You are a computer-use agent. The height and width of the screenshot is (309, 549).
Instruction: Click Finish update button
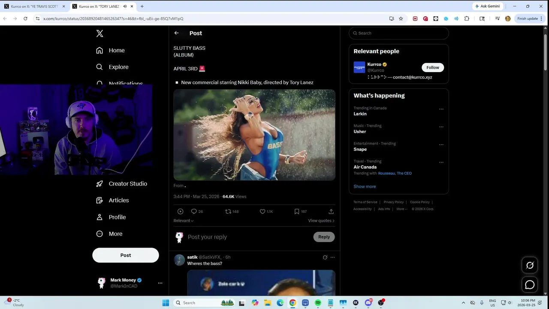[530, 18]
